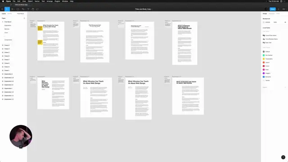
Task: Open the Apple menu
Action: pos(3,1)
